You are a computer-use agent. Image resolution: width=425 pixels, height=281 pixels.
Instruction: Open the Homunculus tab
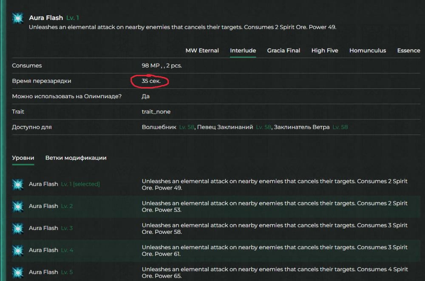[x=368, y=51]
